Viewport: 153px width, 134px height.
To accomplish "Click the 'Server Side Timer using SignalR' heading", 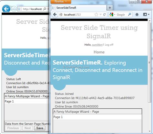I will pyautogui.click(x=99, y=32).
